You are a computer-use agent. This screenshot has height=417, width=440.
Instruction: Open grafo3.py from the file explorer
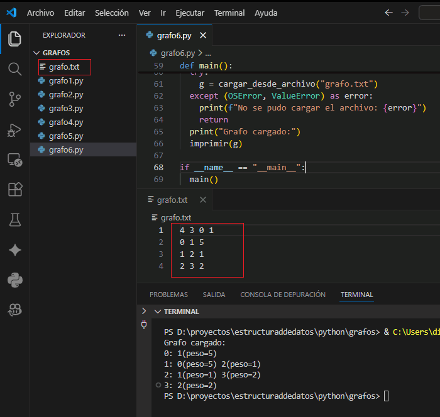(66, 109)
